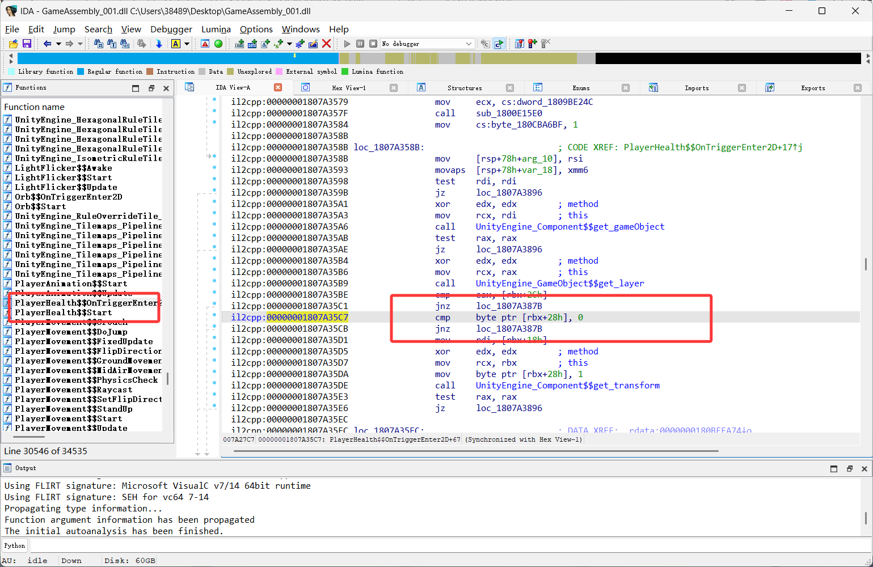
Task: Open the back-arrow history dropdown
Action: pyautogui.click(x=58, y=44)
